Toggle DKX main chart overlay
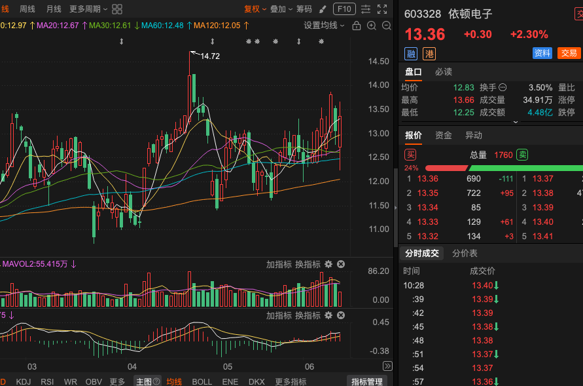Screen dimensions: 583x386 click(x=256, y=381)
